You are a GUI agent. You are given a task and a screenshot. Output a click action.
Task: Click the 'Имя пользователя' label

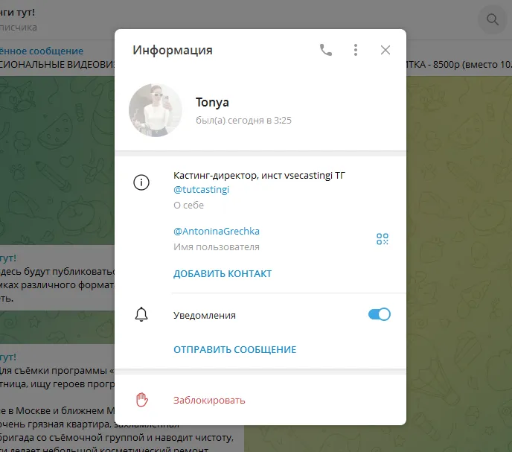click(x=216, y=247)
